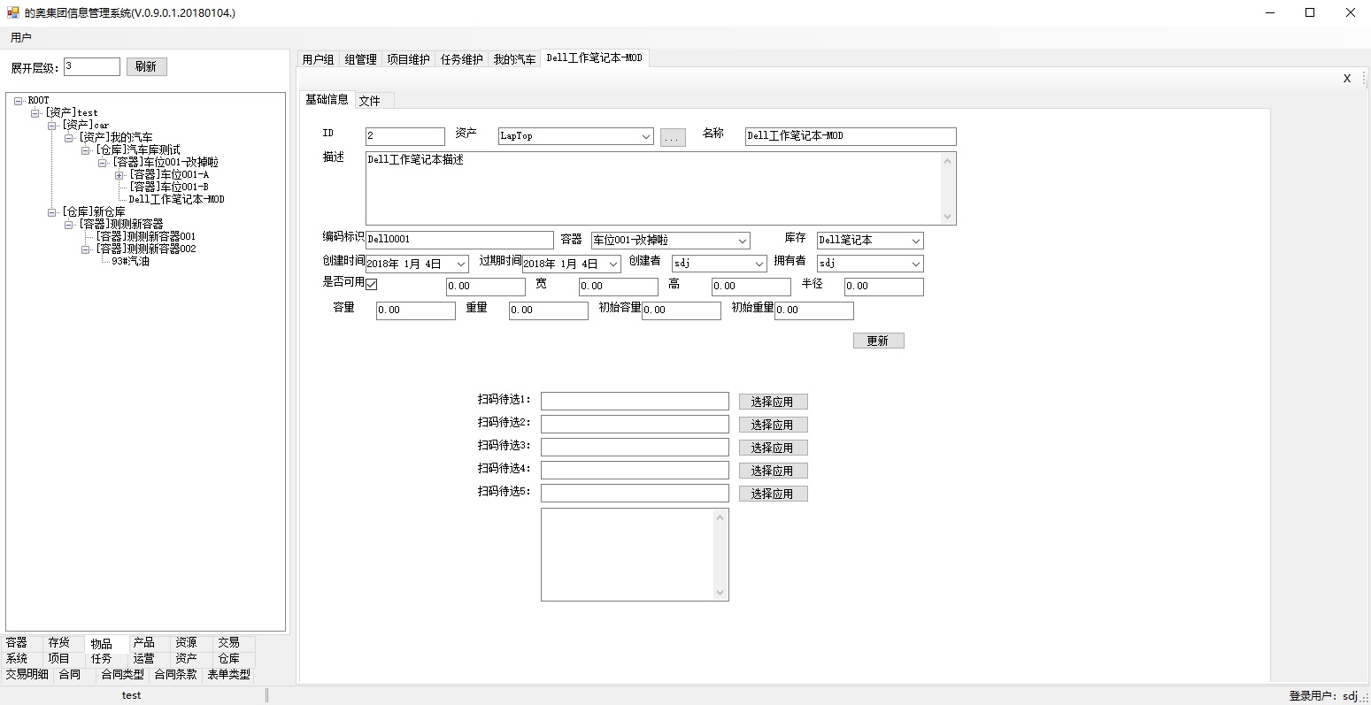Close the Dell工作笔记本-MOD editor with the X

tap(1346, 78)
